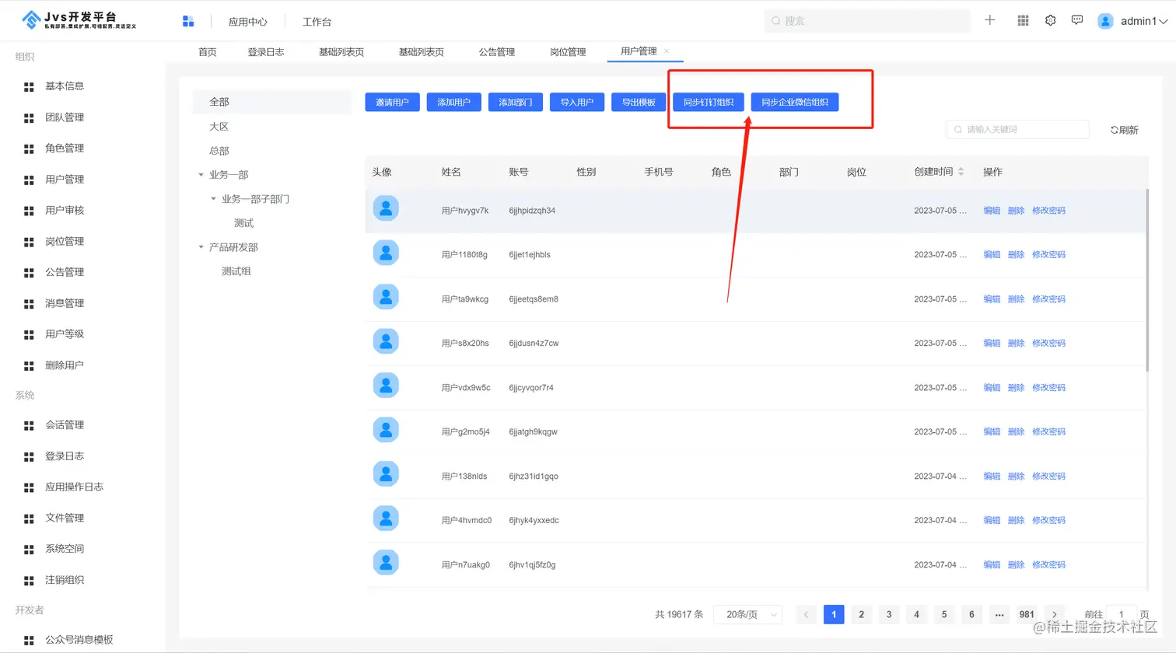Image resolution: width=1176 pixels, height=653 pixels.
Task: Close the 用户管理 tab
Action: point(667,51)
